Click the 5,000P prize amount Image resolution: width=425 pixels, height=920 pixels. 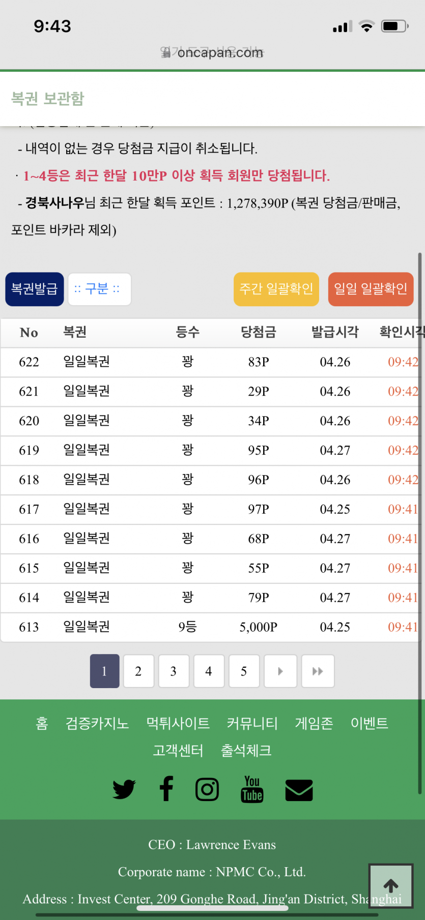point(259,627)
